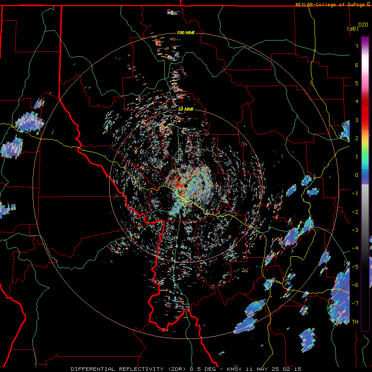
Task: Click the -3 value on the color scale
Action: point(355,230)
